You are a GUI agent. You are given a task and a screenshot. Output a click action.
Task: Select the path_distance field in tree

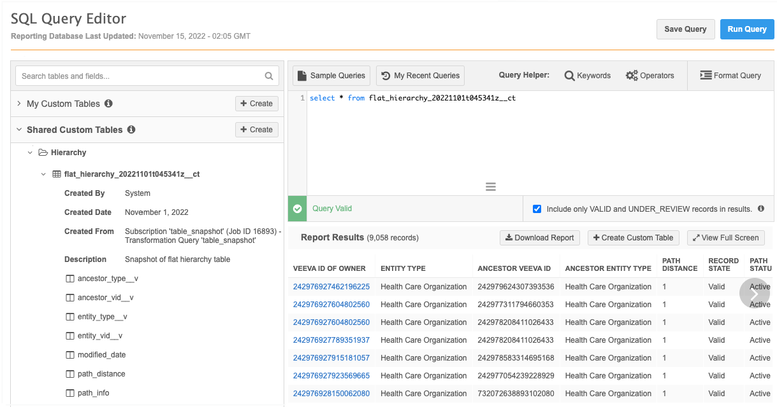[101, 374]
